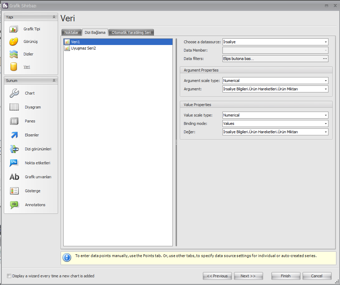Click the Chart label in Sunum
340x285 pixels.
pyautogui.click(x=30, y=93)
